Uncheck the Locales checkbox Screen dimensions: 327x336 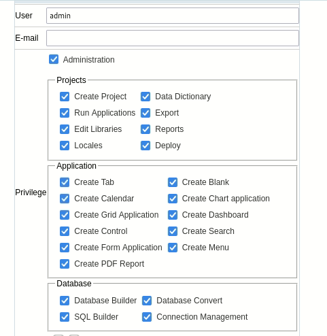tap(65, 146)
